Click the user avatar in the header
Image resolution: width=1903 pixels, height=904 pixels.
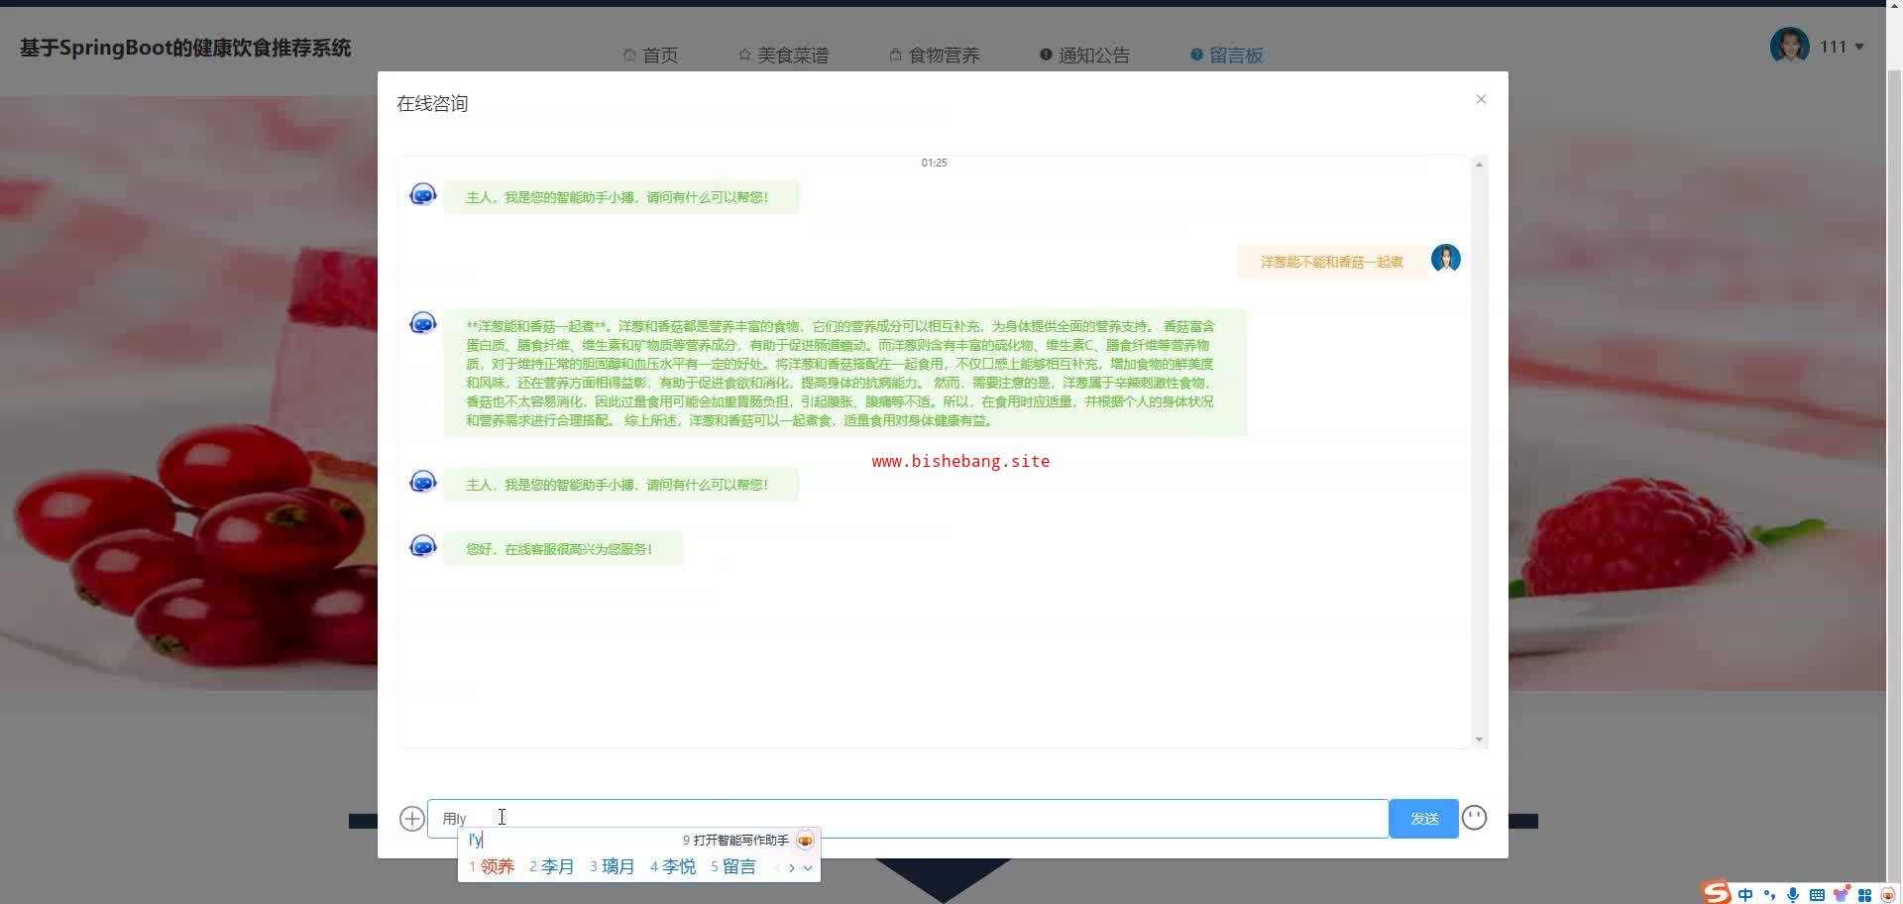tap(1790, 46)
